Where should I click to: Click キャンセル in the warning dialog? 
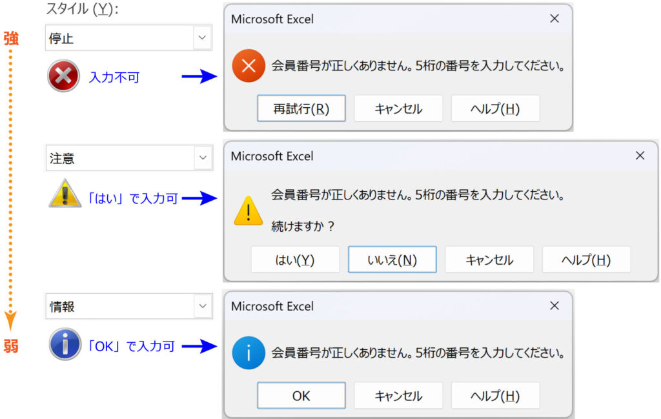(x=489, y=260)
